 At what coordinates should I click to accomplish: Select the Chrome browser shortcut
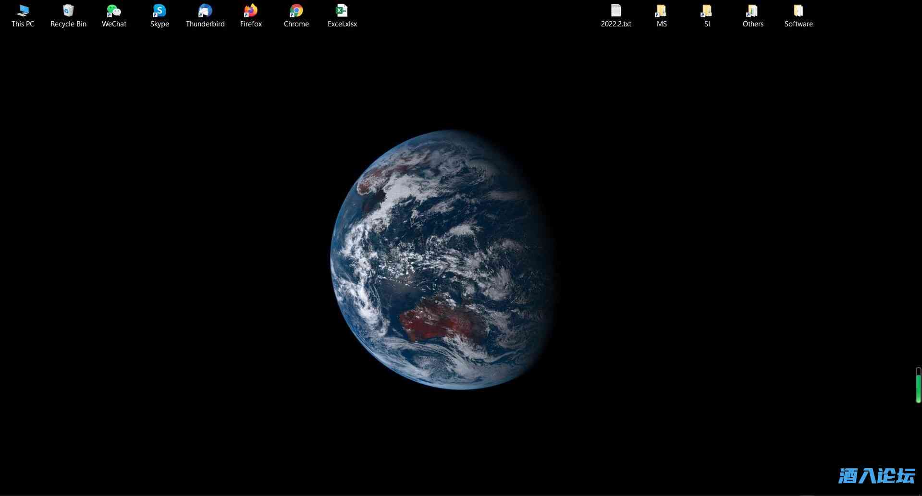[x=296, y=11]
